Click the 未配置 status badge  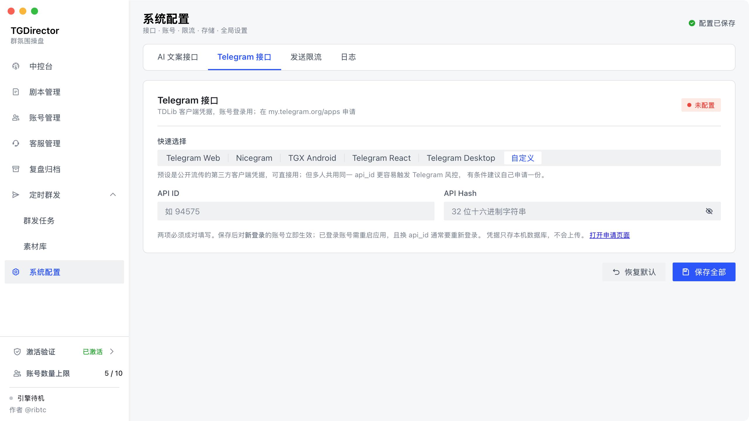click(x=701, y=105)
